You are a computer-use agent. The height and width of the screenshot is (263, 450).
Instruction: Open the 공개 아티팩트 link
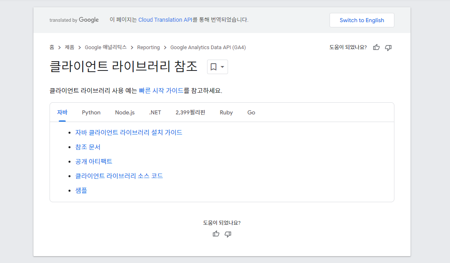point(93,162)
